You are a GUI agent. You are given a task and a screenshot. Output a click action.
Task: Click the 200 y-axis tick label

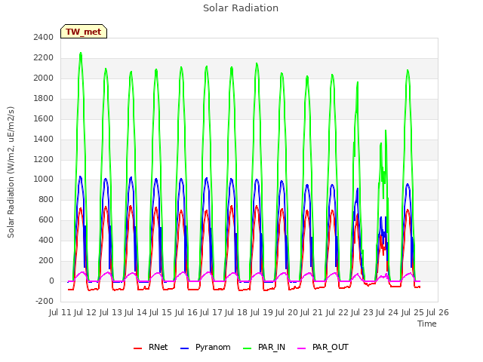(46, 261)
